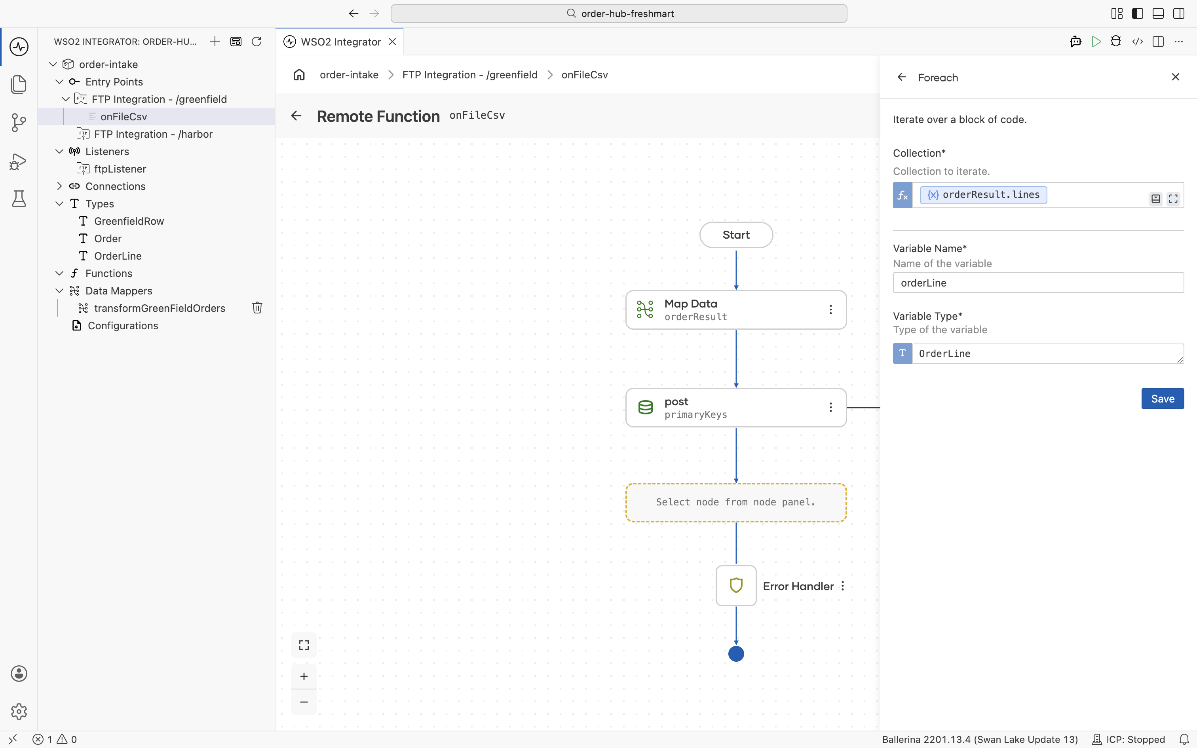Screen dimensions: 1197x748
Task: Toggle fx expression mode on Collection field
Action: (x=902, y=195)
